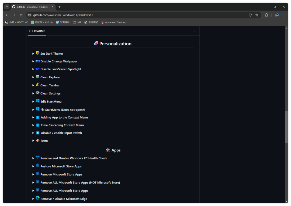This screenshot has height=206, width=291.
Task: Click the heart icon beside PC Health Check
Action: (37, 157)
